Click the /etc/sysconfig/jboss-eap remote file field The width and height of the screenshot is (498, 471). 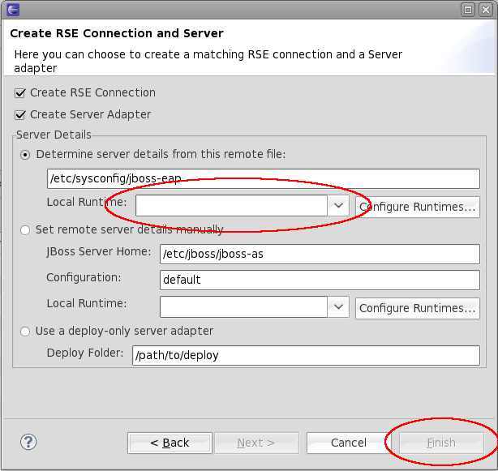264,178
